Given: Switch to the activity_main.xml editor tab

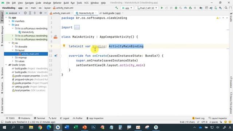Looking at the screenshot, I should [x=61, y=13].
